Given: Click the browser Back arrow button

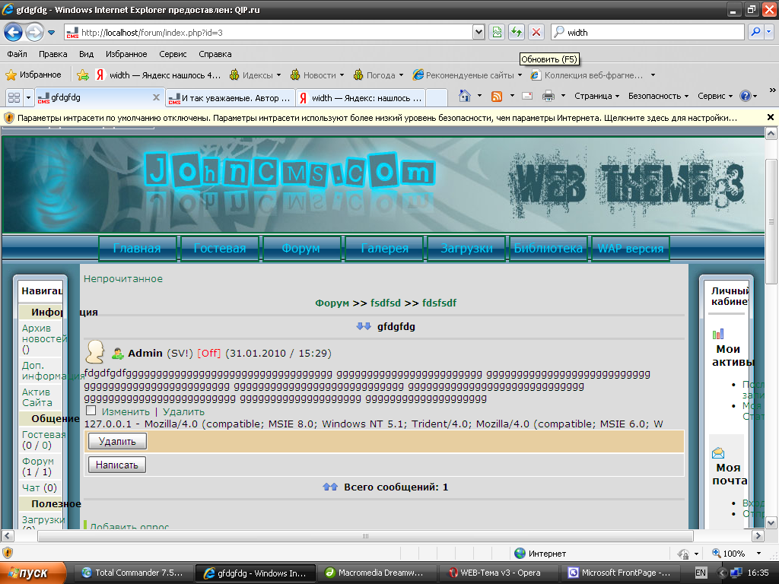Looking at the screenshot, I should [14, 33].
